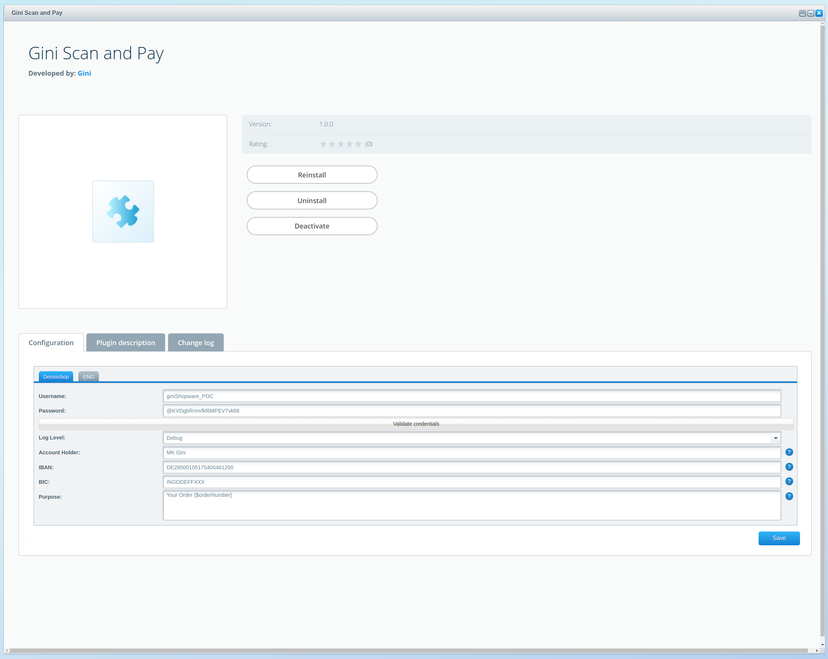Image resolution: width=828 pixels, height=659 pixels.
Task: Click the Gini Scan and Pay heading
Action: coord(96,53)
